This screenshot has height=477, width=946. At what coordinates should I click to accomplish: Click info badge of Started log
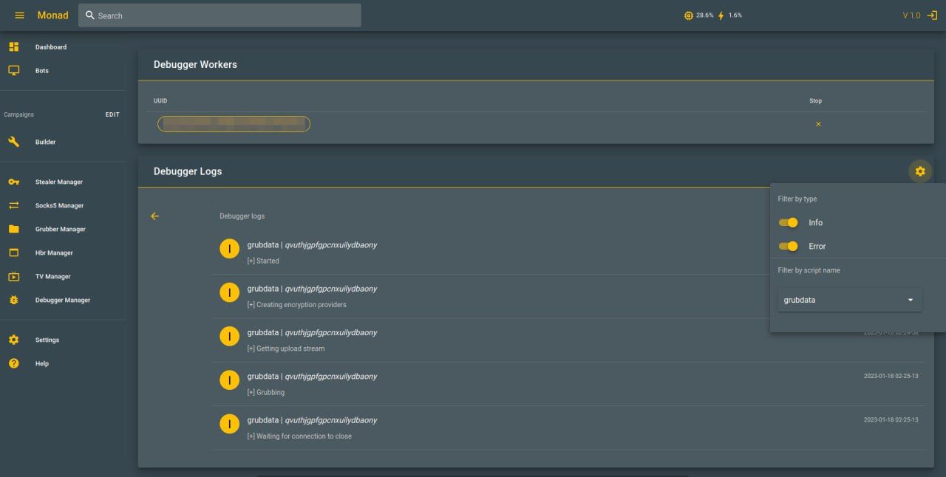coord(230,249)
